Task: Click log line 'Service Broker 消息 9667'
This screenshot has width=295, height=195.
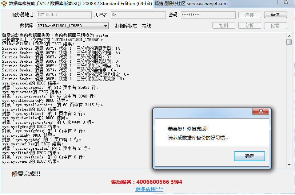Action: coord(57,57)
